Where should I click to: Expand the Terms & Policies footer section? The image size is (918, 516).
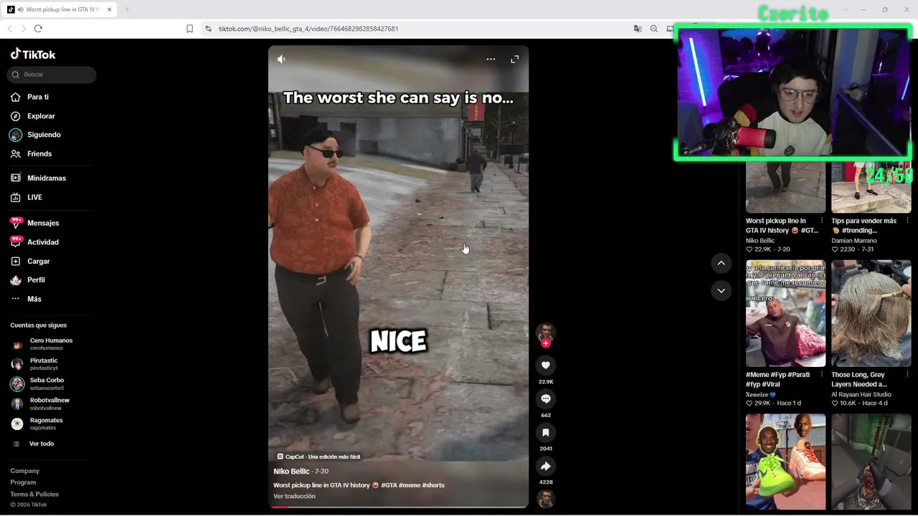tap(34, 494)
